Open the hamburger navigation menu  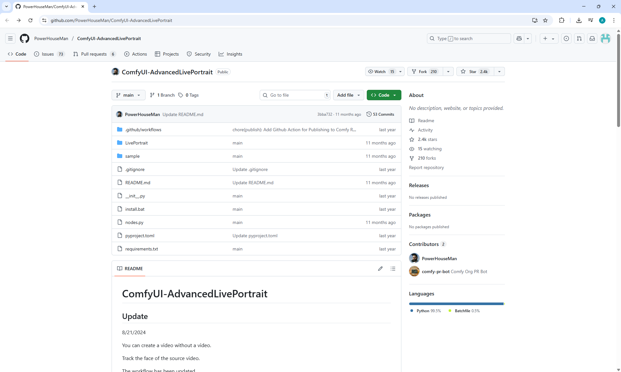[x=10, y=38]
